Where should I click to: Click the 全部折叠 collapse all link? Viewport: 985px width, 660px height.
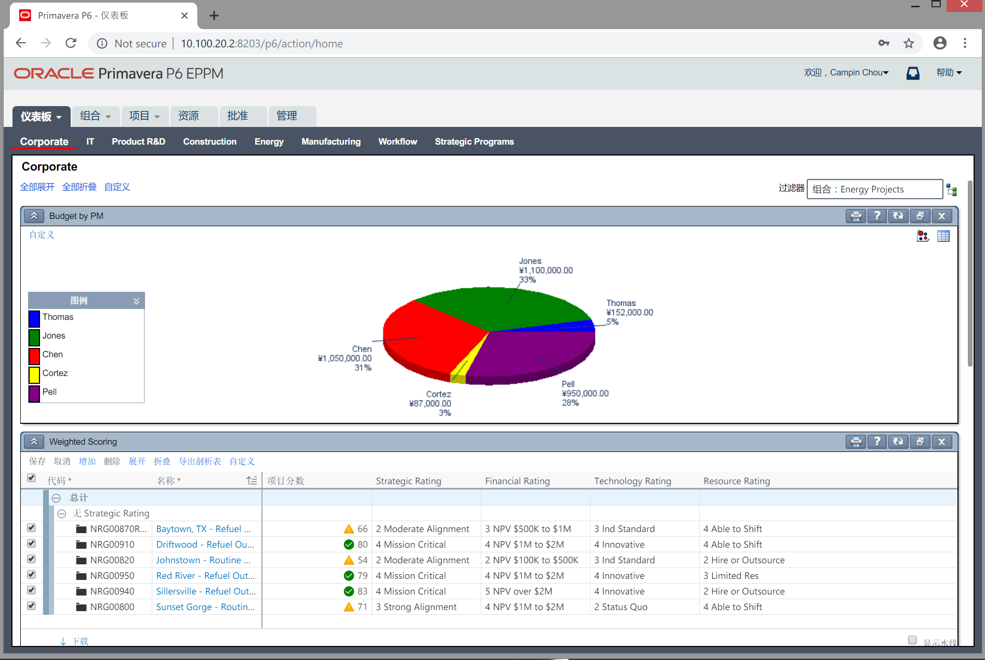pos(80,187)
